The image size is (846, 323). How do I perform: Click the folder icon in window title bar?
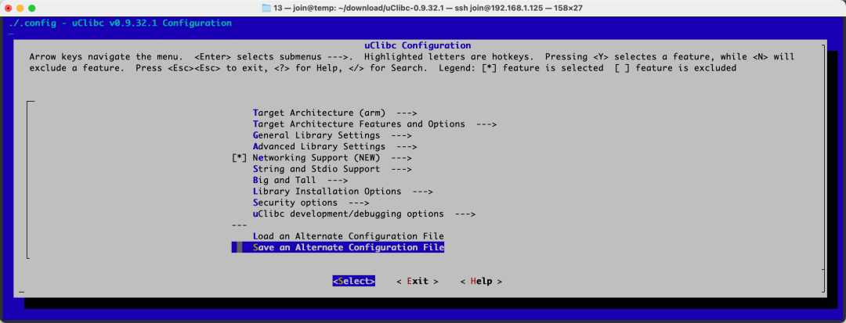point(266,8)
